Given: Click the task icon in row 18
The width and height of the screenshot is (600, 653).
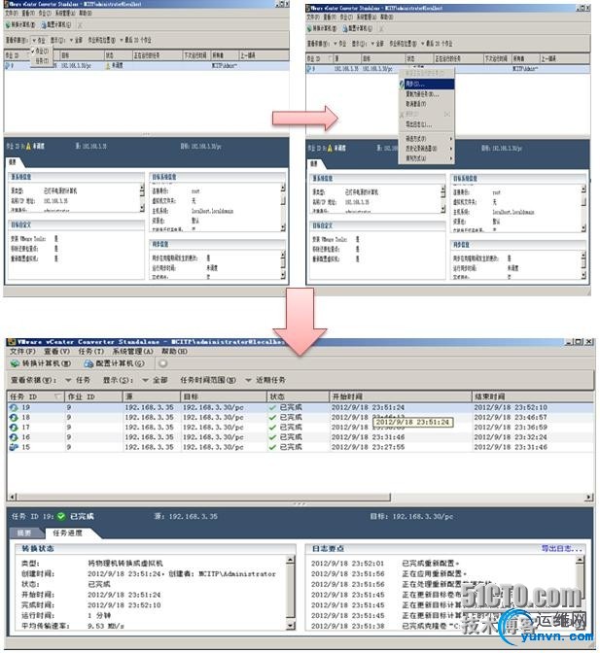Looking at the screenshot, I should point(14,417).
